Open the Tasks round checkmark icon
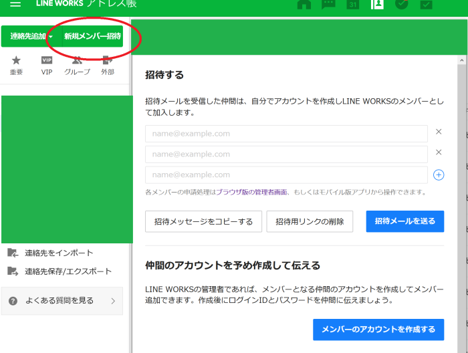 [401, 4]
